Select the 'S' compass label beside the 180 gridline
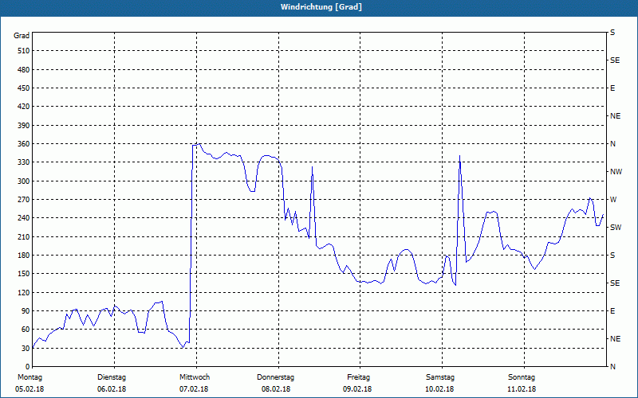638x398 pixels. [612, 256]
